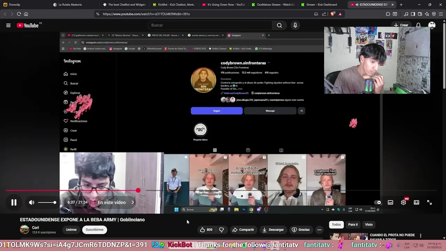Reload the current page
The image size is (446, 251).
(x=19, y=14)
